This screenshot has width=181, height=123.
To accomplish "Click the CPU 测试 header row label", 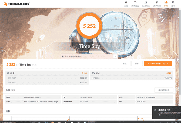I will [x=95, y=73].
